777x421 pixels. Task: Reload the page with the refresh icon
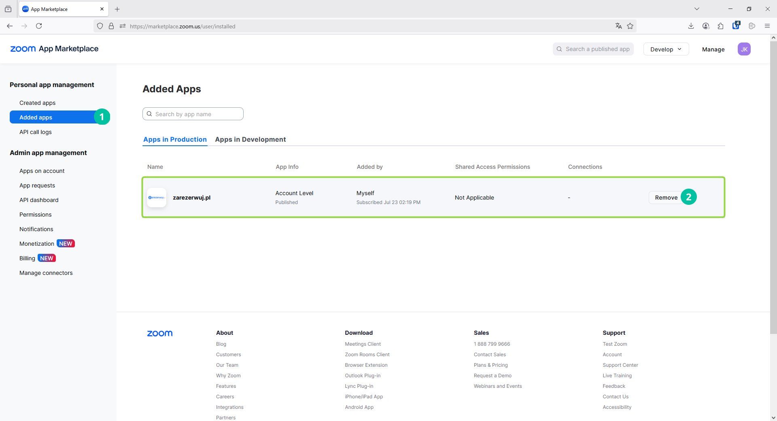pos(39,26)
